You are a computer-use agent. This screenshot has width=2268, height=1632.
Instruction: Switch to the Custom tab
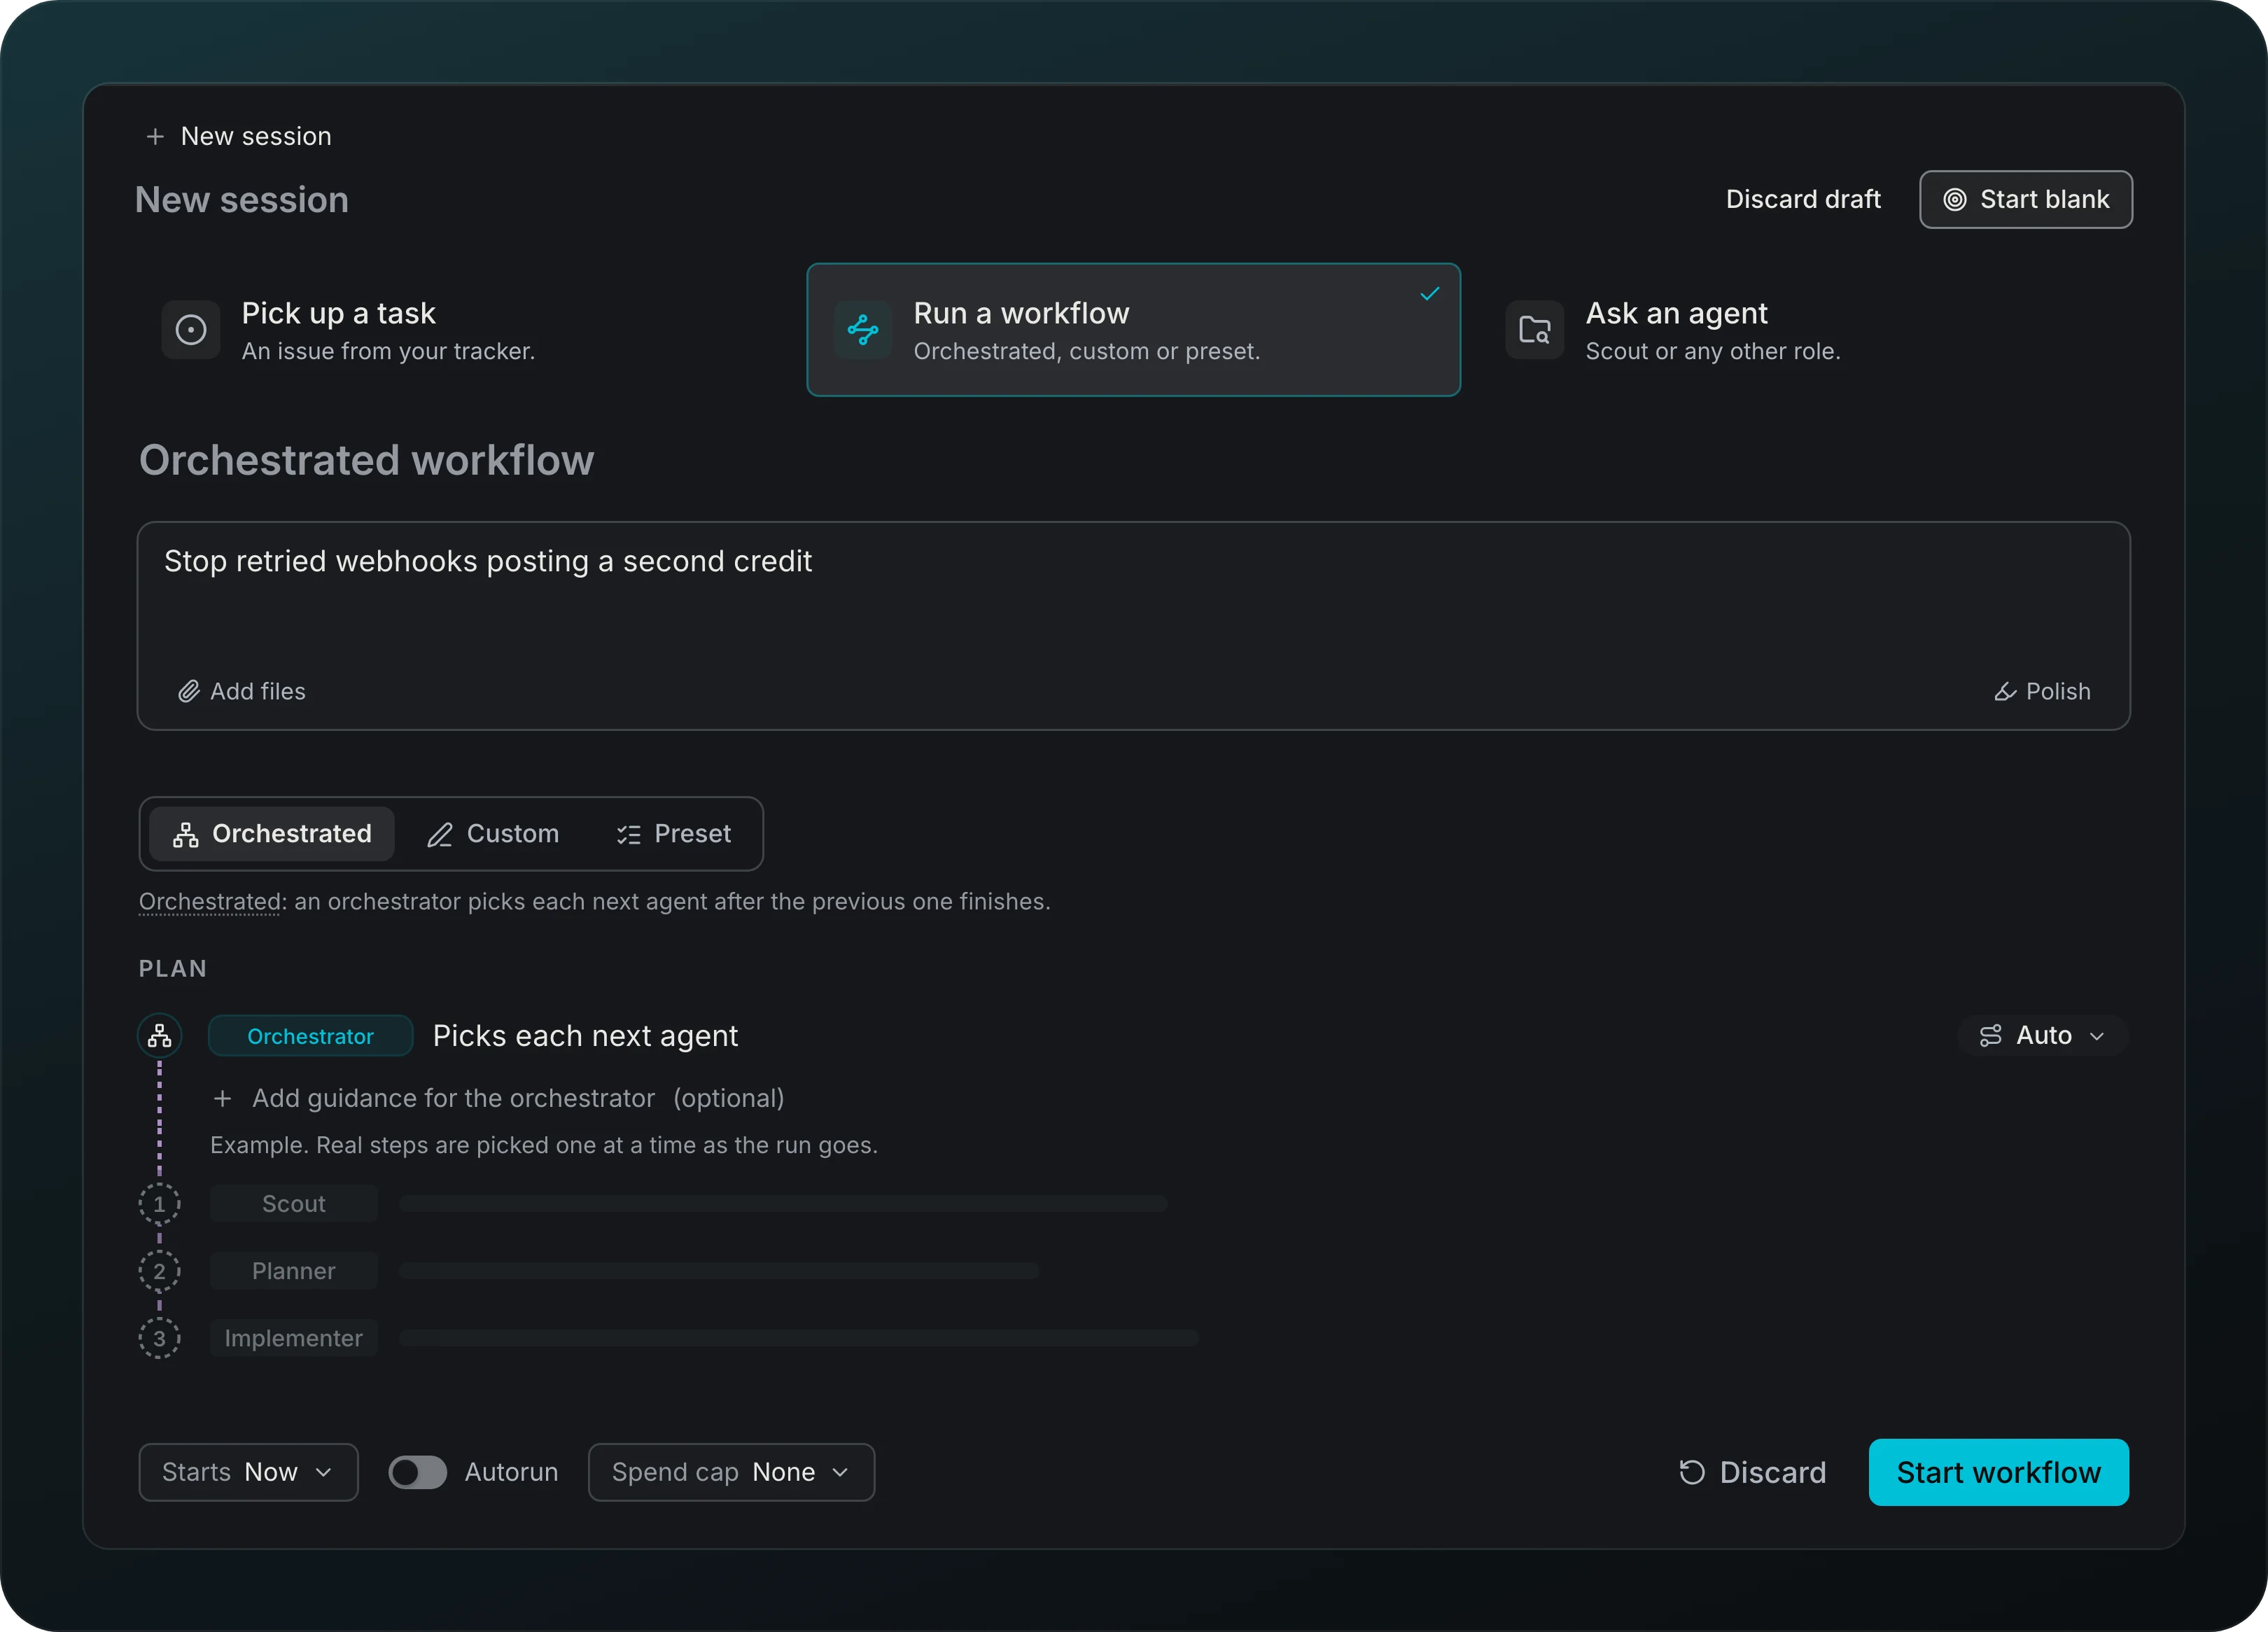pos(493,834)
